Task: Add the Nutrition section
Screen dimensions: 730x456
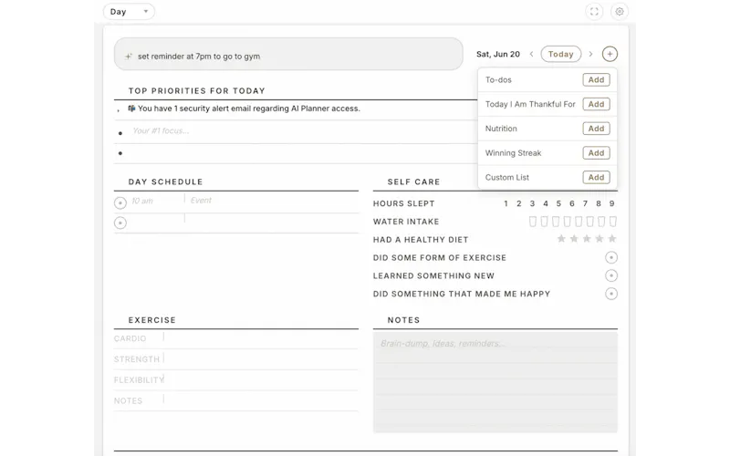Action: pyautogui.click(x=596, y=129)
